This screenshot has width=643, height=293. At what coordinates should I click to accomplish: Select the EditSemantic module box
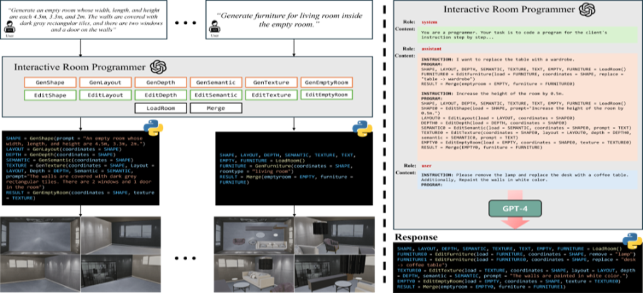coord(216,95)
